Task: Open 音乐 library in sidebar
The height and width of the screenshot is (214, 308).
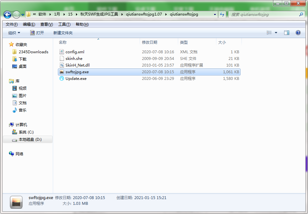Action: [19, 110]
